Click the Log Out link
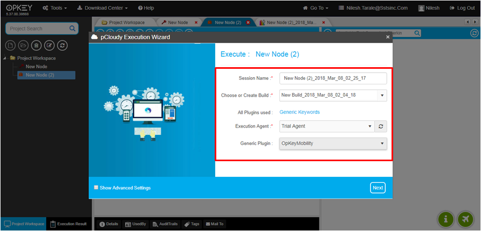Viewport: 481px width, 231px height. [x=462, y=8]
